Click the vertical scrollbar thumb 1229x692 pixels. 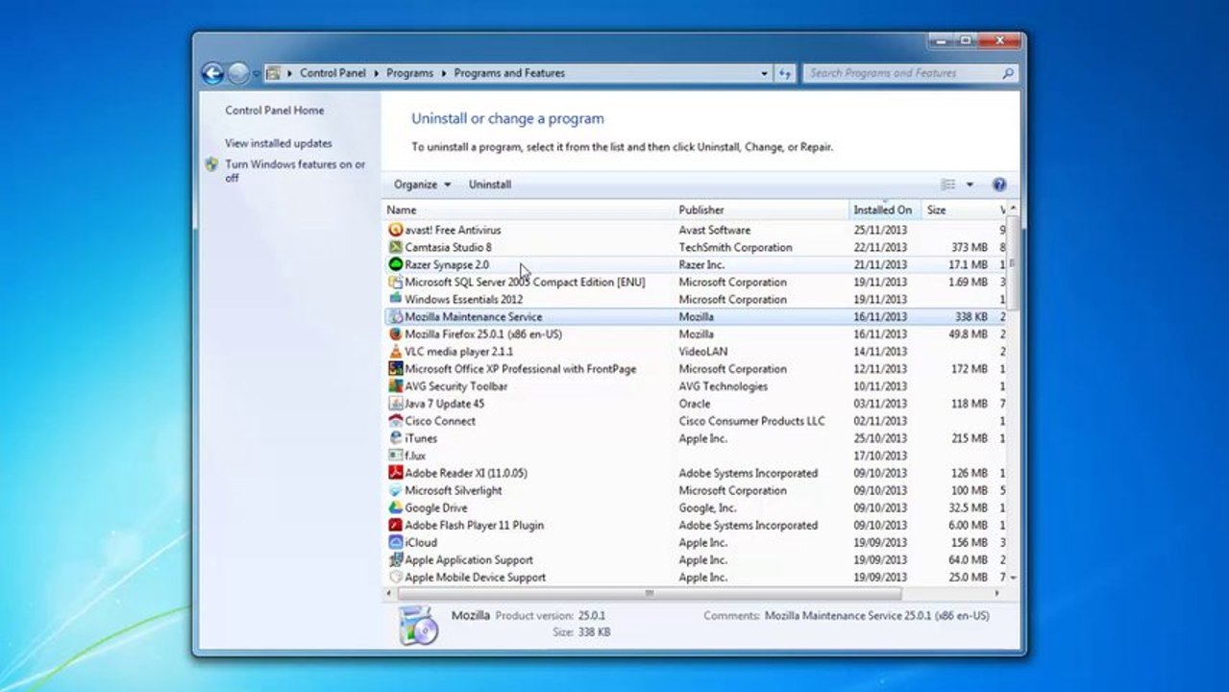tap(1012, 262)
